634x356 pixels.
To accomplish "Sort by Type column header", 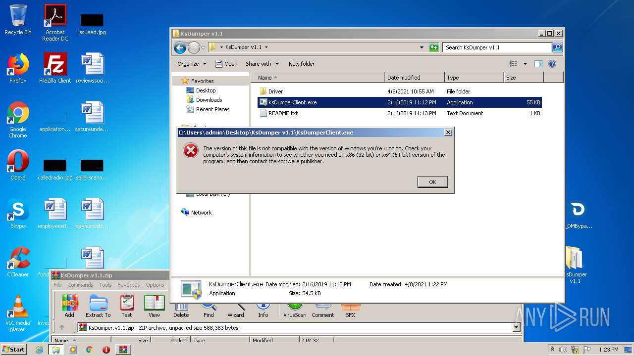I will click(x=474, y=78).
